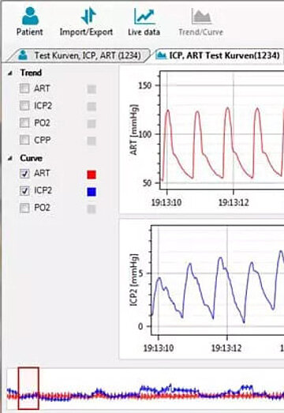Switch to Live data view
The width and height of the screenshot is (284, 413).
144,21
